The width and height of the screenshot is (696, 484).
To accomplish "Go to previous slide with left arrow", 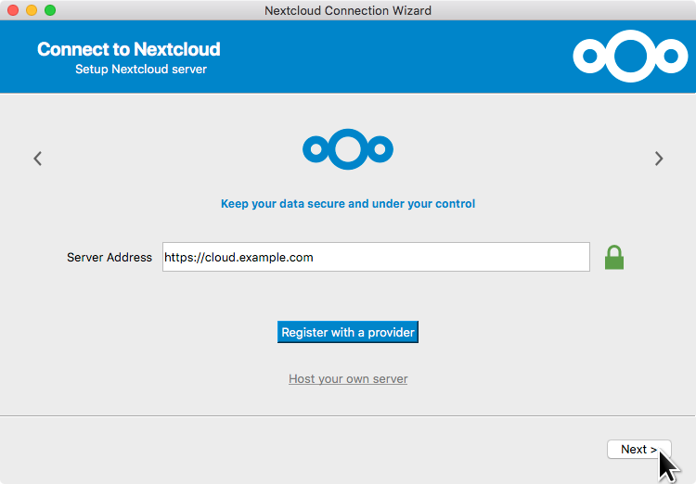I will pos(38,159).
